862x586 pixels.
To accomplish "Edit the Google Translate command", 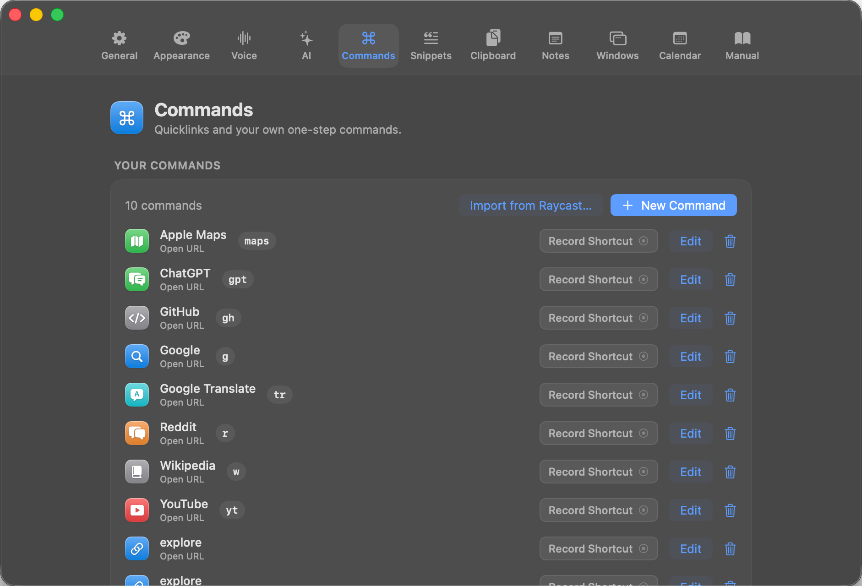I will coord(691,395).
